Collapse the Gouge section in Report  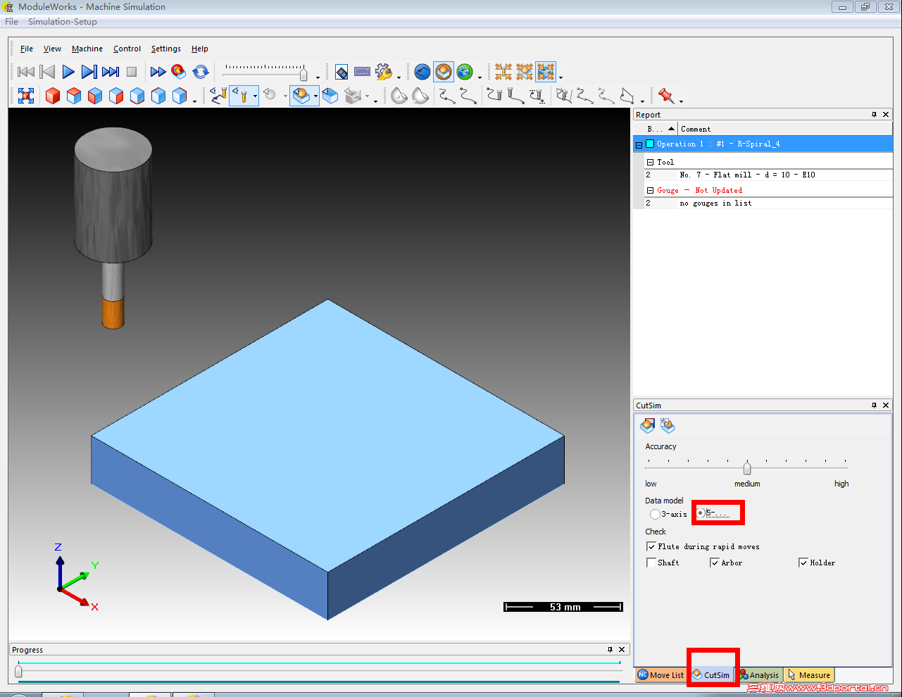pos(650,190)
